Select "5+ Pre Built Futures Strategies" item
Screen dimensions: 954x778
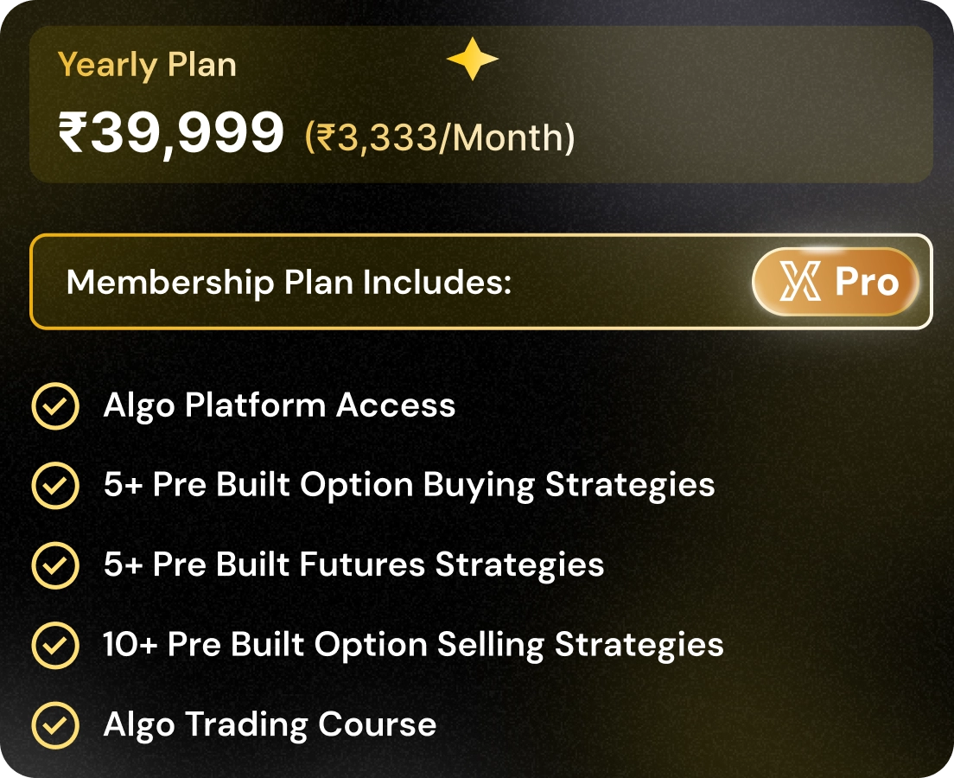[353, 564]
